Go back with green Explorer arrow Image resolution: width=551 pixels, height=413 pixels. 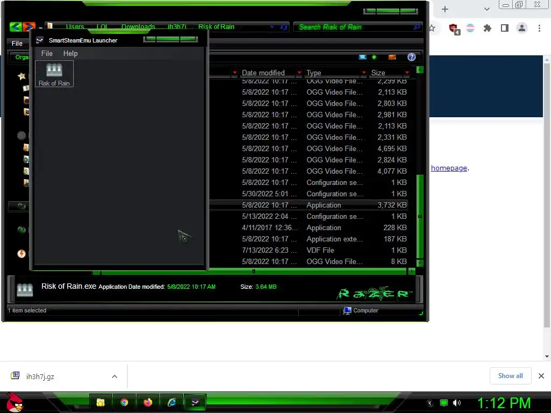tap(16, 27)
